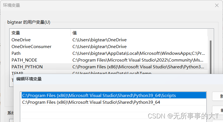Click the 值 column header
The image size is (223, 122).
pyautogui.click(x=139, y=33)
